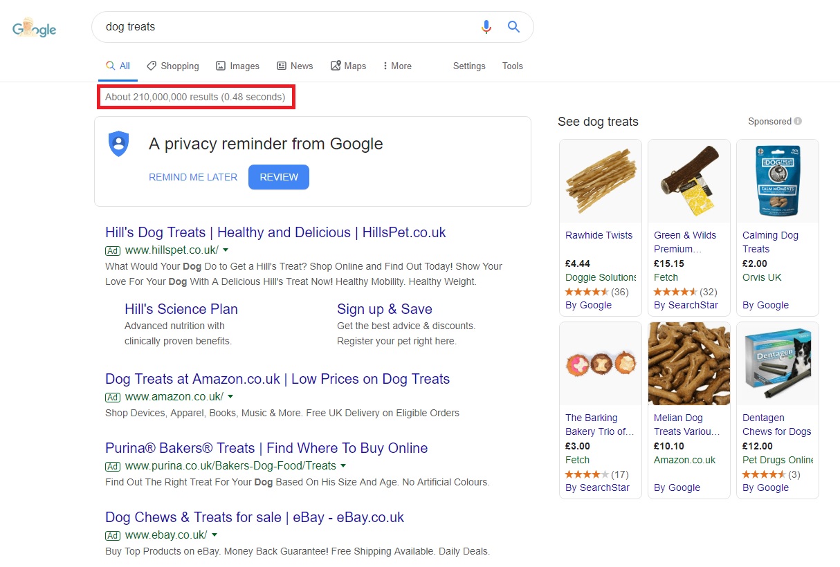Click the Amazon.co.uk seller name on Melian card
840x567 pixels.
[685, 460]
